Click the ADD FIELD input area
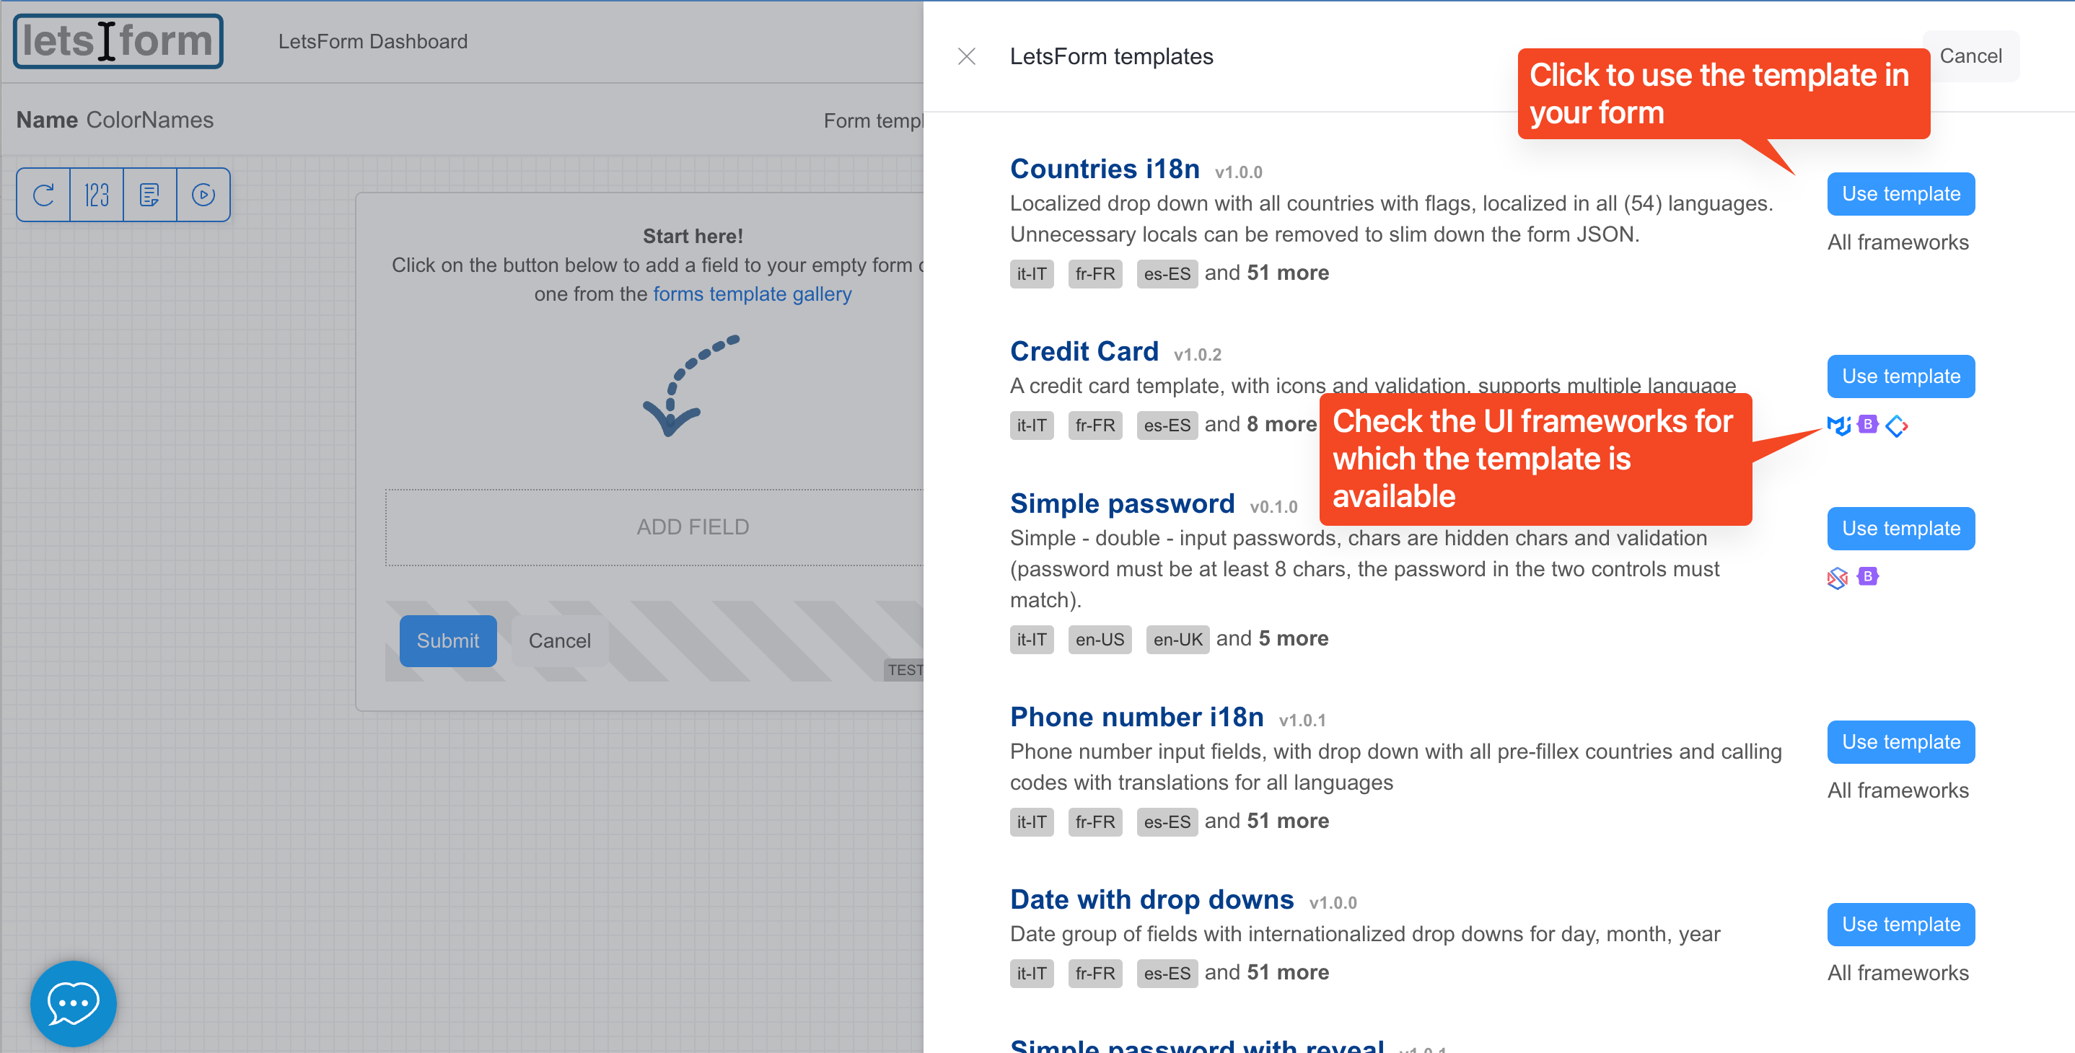Viewport: 2075px width, 1053px height. pyautogui.click(x=694, y=525)
